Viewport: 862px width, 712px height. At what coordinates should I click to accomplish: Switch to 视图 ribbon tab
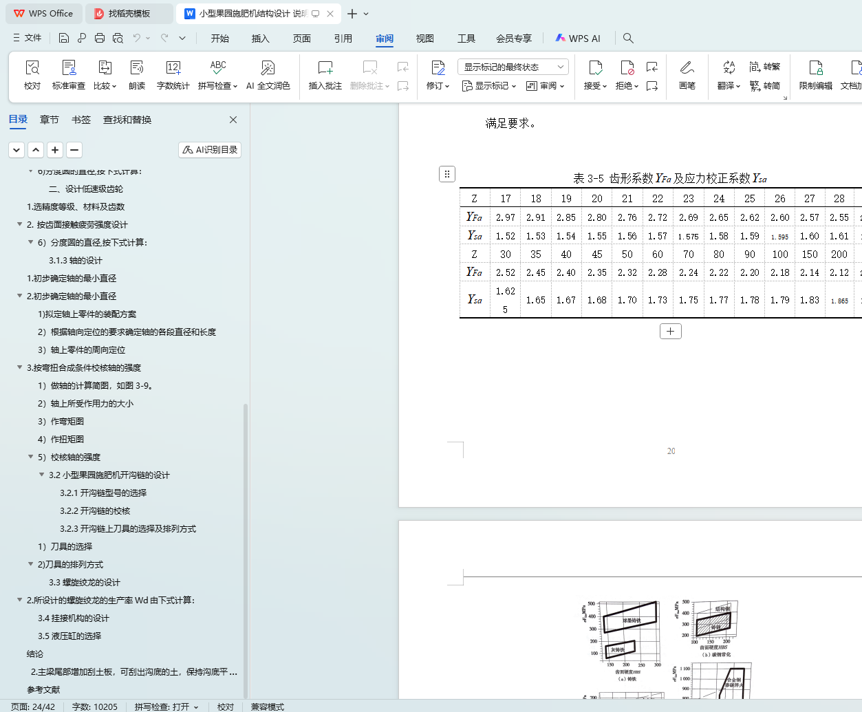425,39
